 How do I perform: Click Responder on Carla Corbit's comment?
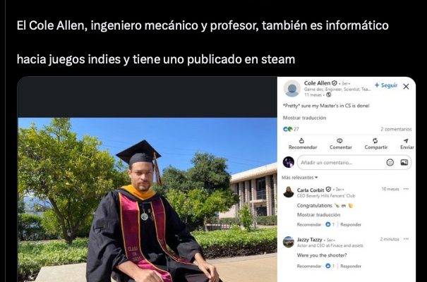(x=351, y=225)
